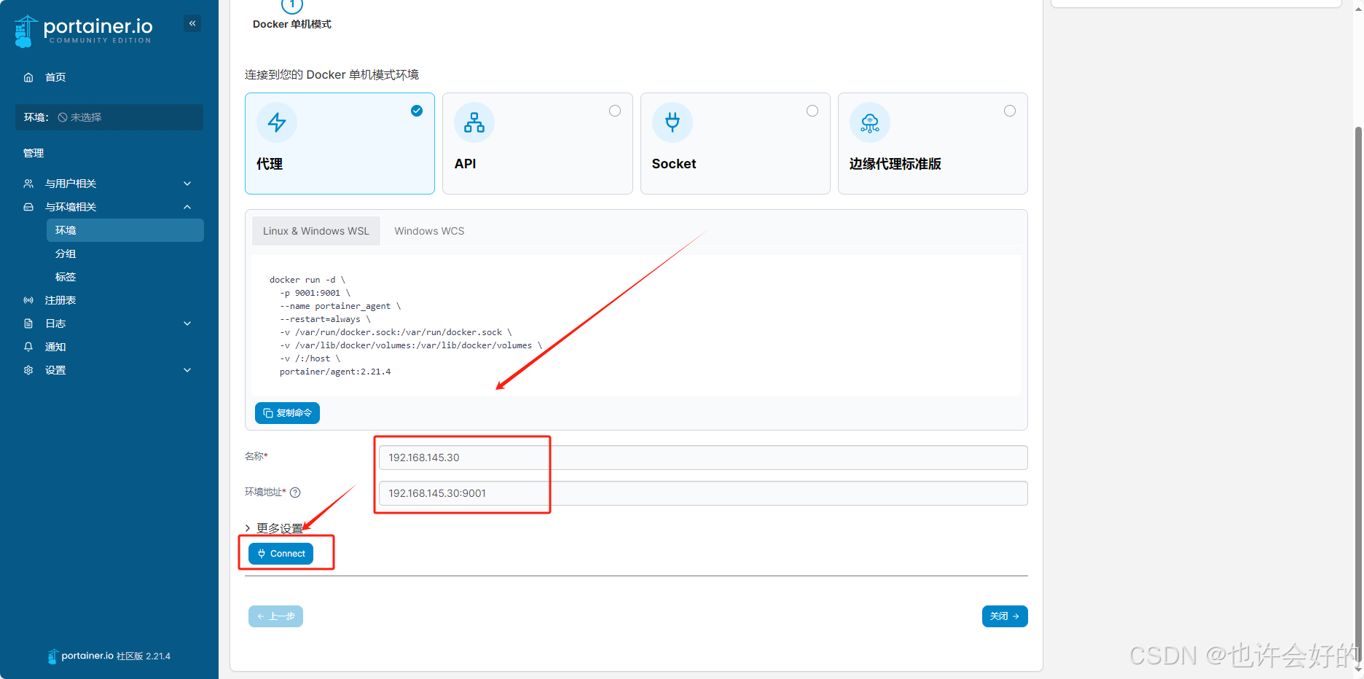This screenshot has width=1364, height=679.
Task: Collapse the 与环境相关 menu chevron
Action: 187,207
